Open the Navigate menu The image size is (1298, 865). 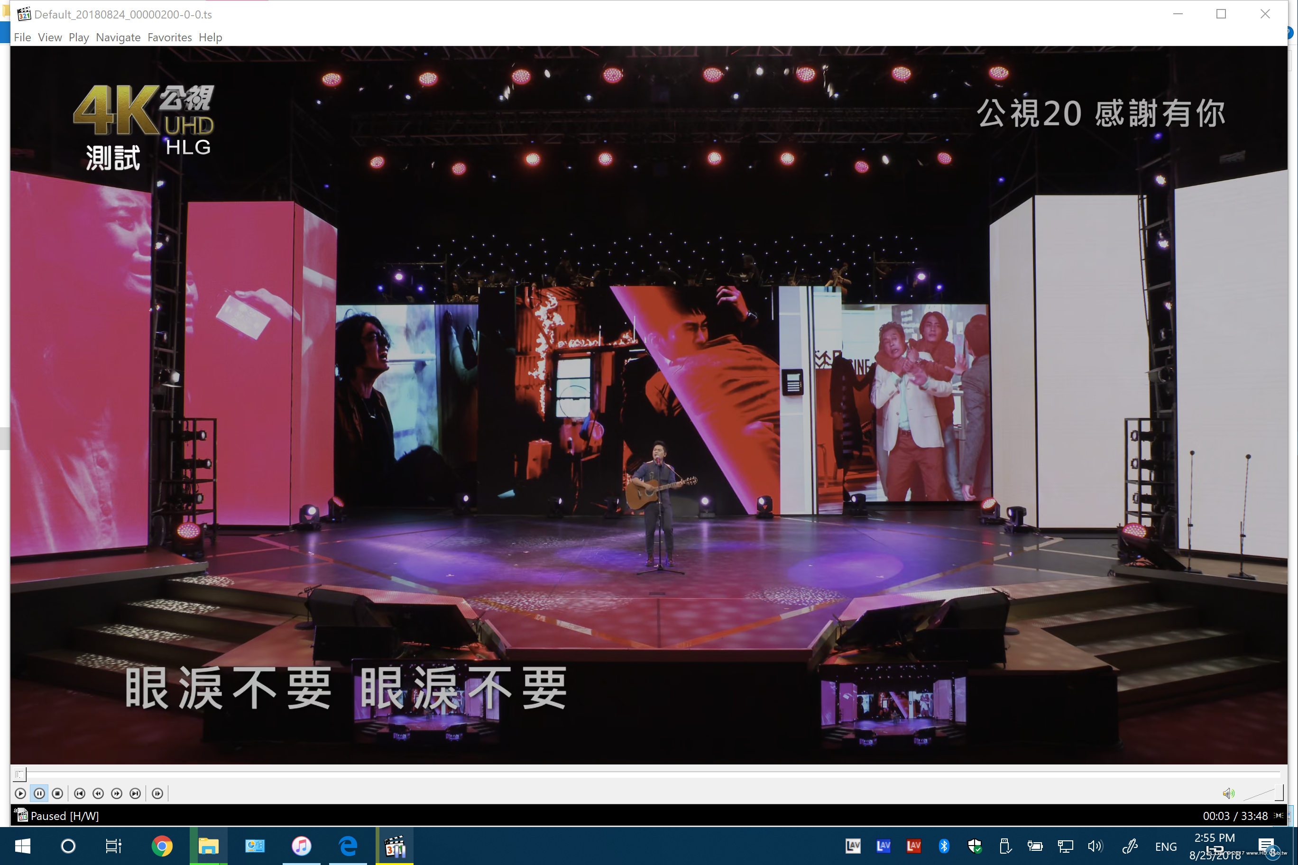(x=118, y=37)
